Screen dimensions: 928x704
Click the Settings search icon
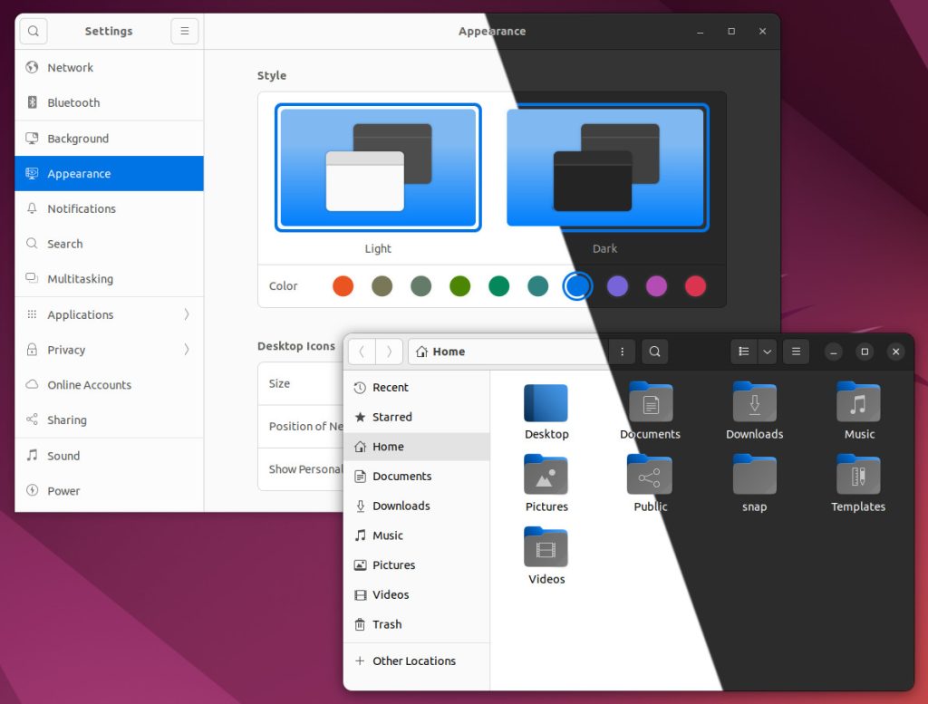coord(33,31)
